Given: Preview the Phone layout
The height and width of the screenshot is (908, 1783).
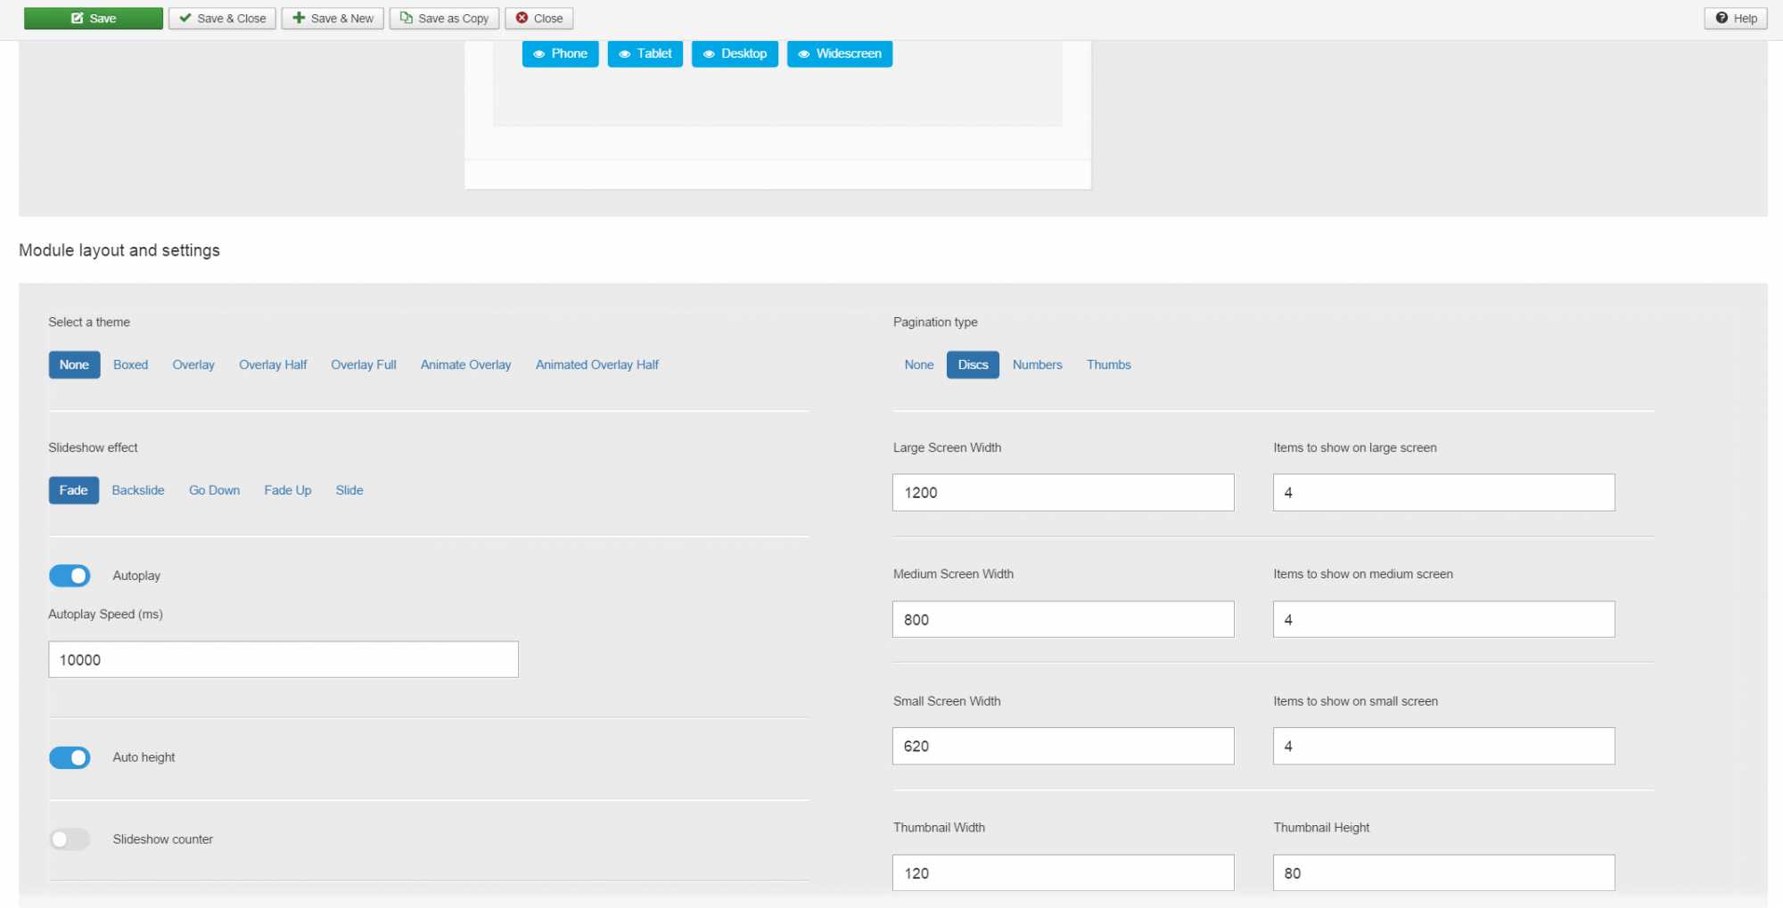Looking at the screenshot, I should click(x=560, y=53).
